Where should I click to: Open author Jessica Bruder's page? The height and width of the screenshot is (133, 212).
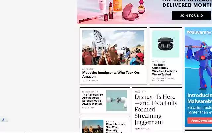(90, 81)
